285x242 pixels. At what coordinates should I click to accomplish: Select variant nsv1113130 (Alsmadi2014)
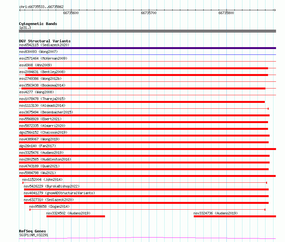(42, 105)
